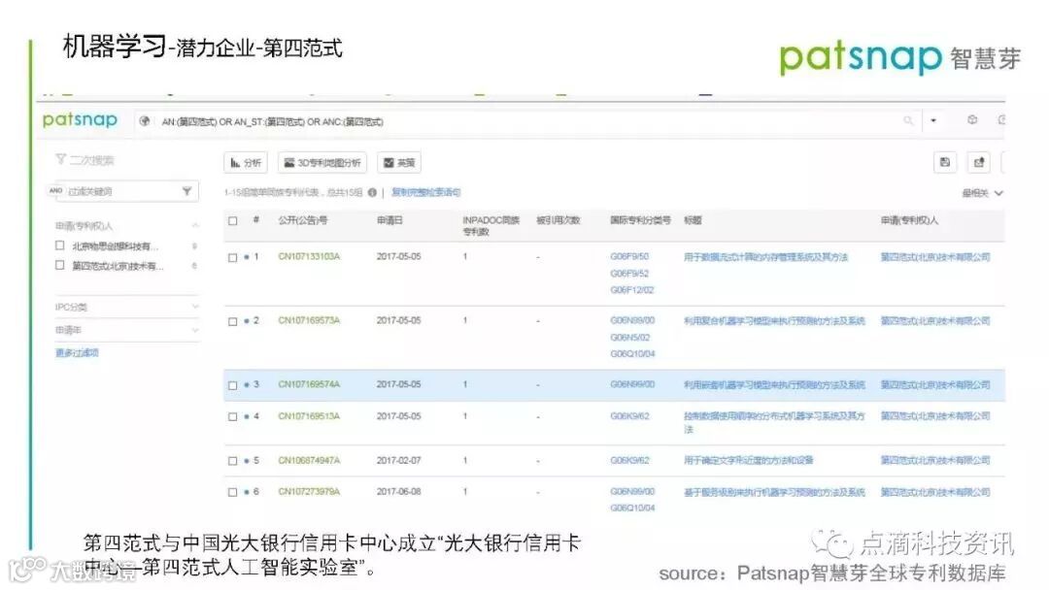
Task: Click the 2017-02-07 date in row 5
Action: (399, 460)
